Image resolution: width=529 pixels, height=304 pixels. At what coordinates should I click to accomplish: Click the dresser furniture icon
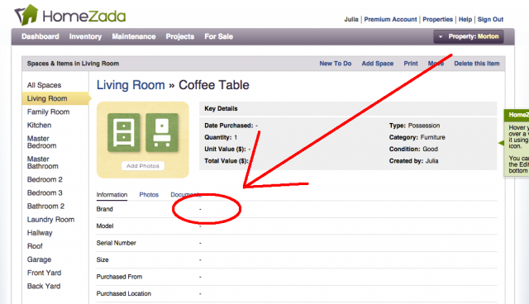click(x=124, y=133)
